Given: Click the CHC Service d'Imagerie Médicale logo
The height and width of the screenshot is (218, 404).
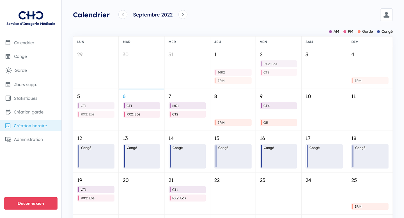Looking at the screenshot, I should pos(31,18).
